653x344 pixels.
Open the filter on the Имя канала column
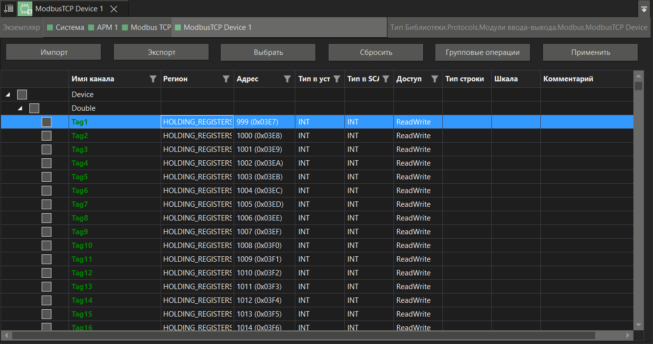click(153, 79)
